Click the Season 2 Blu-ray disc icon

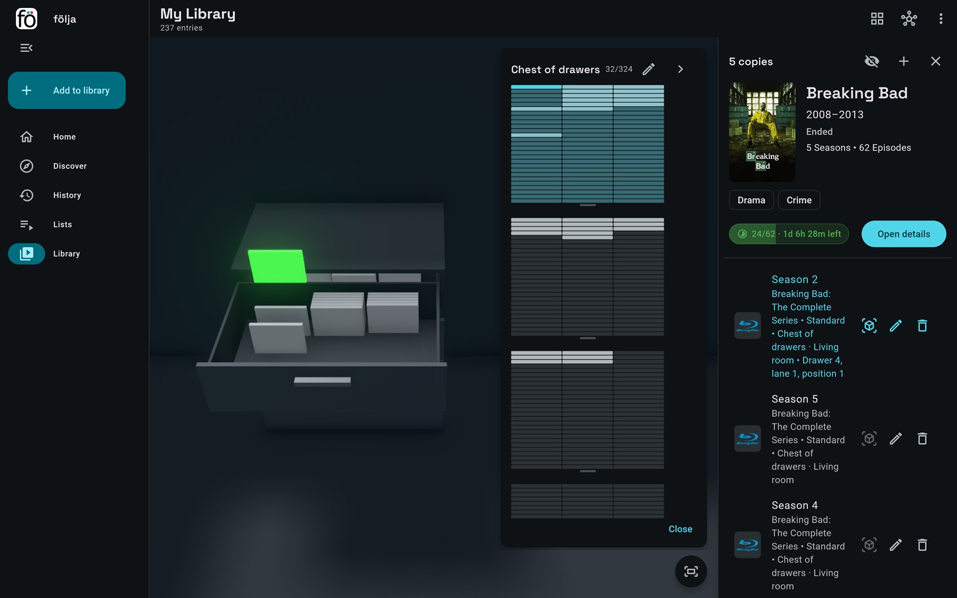(x=748, y=325)
